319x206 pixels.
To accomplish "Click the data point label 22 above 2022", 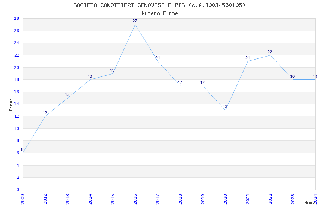I will tap(270, 52).
